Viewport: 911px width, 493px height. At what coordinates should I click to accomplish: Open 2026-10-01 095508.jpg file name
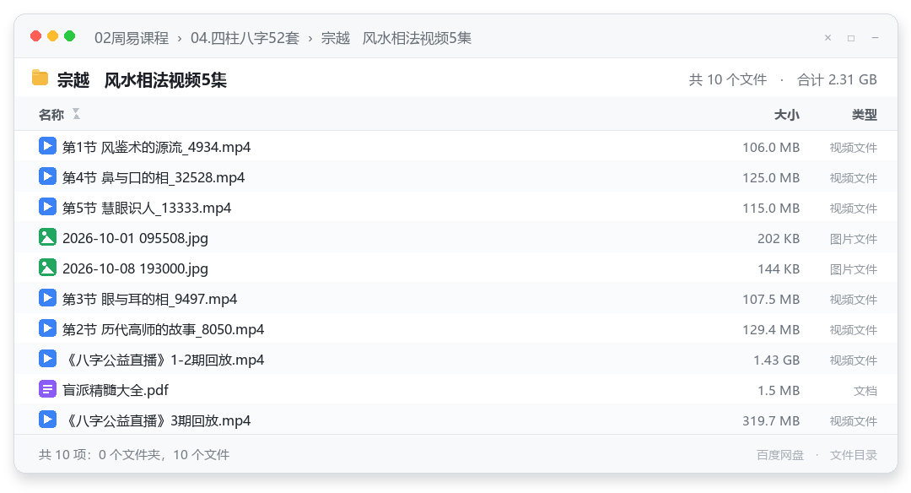[x=135, y=238]
